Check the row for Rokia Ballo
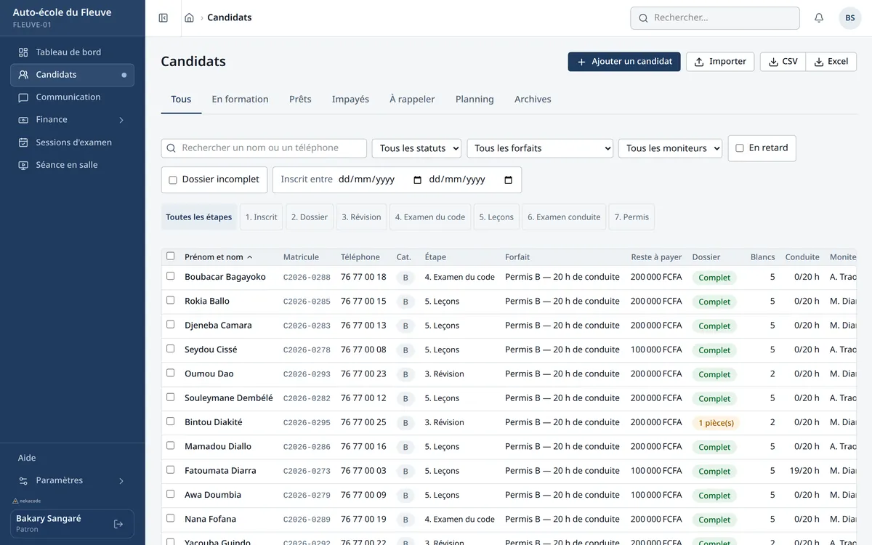 pyautogui.click(x=171, y=300)
